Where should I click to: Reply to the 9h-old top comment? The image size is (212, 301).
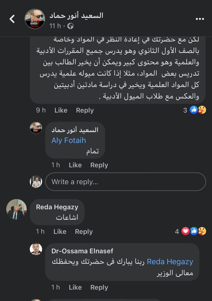click(x=85, y=110)
